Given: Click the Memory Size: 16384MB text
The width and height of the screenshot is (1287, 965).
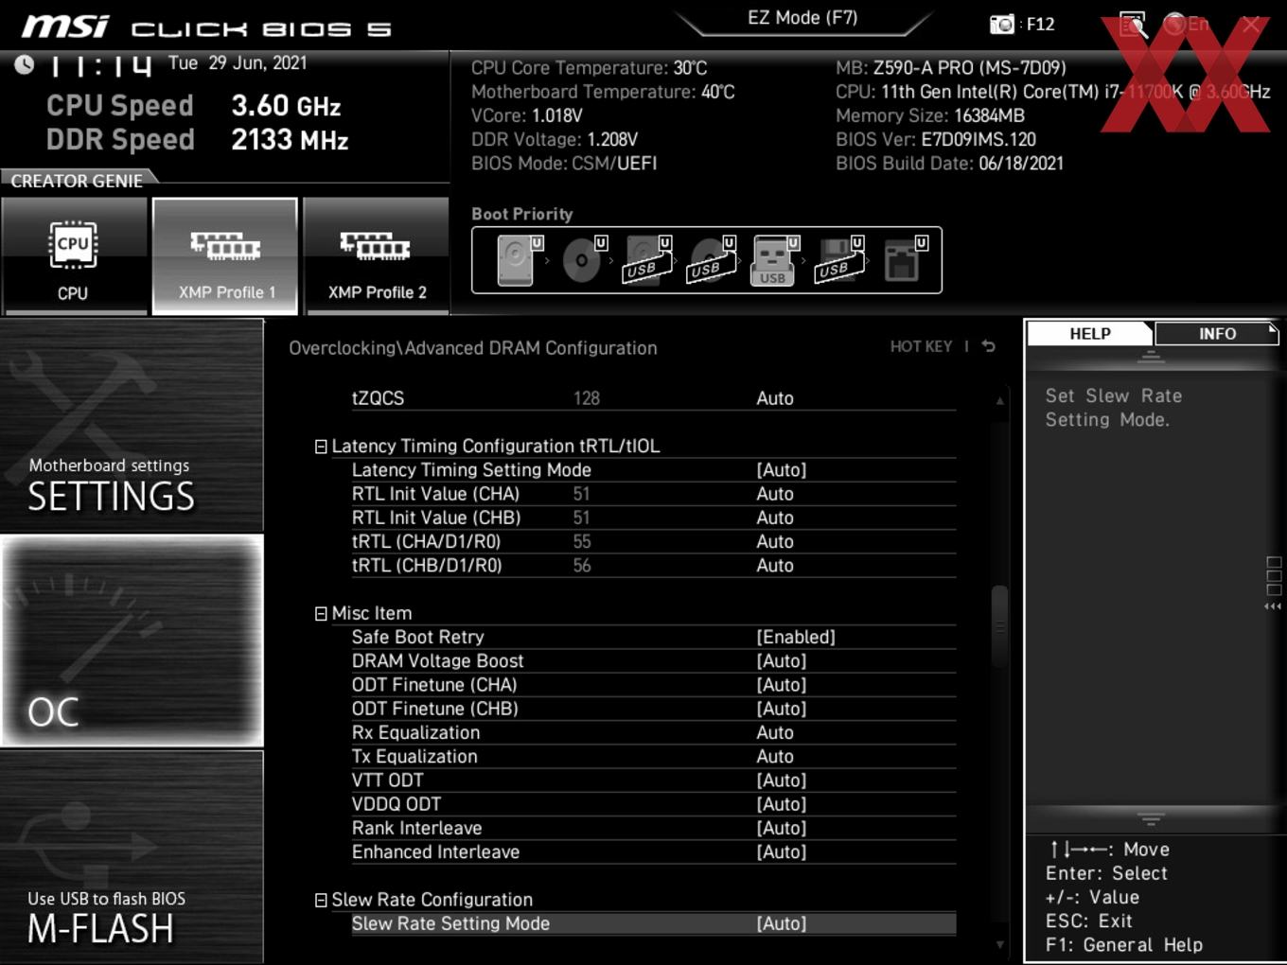Looking at the screenshot, I should click(930, 116).
